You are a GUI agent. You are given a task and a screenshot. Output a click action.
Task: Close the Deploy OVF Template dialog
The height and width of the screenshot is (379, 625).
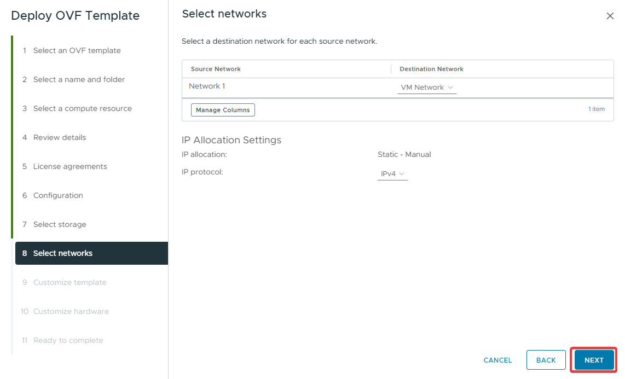(610, 16)
